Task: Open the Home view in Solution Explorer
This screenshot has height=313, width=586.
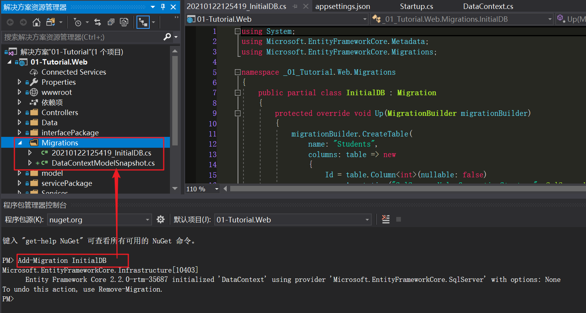Action: pyautogui.click(x=37, y=22)
